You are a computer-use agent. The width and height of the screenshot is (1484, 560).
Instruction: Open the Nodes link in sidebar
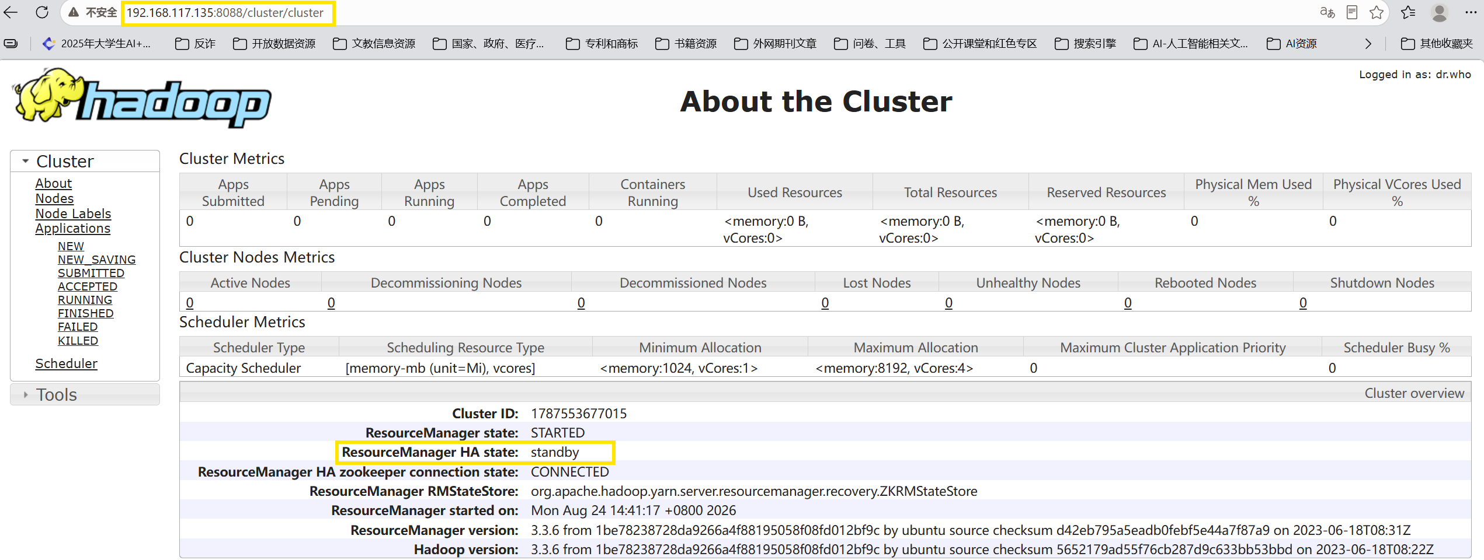pyautogui.click(x=54, y=198)
